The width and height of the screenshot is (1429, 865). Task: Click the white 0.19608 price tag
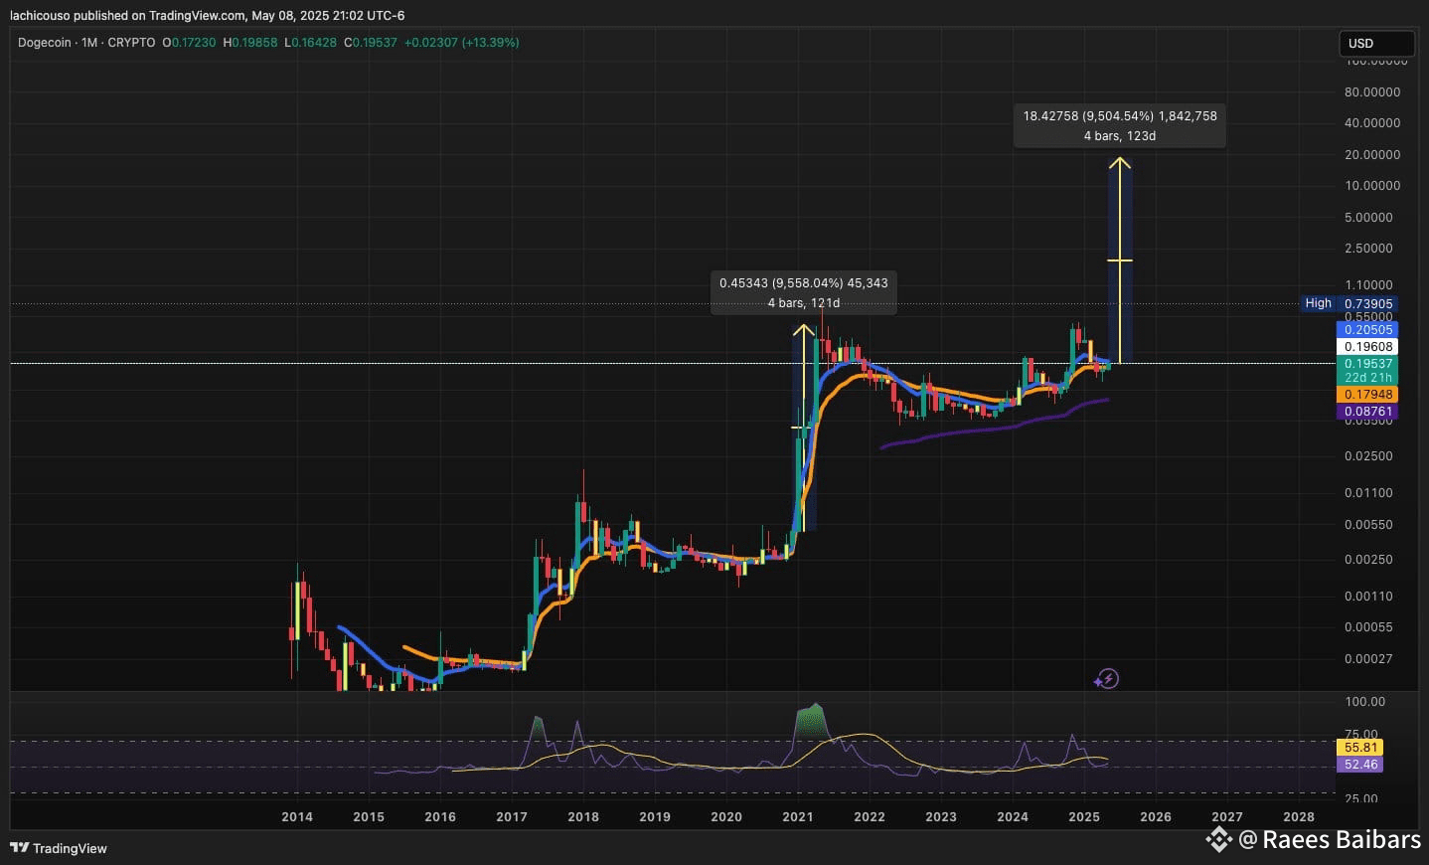[1368, 347]
